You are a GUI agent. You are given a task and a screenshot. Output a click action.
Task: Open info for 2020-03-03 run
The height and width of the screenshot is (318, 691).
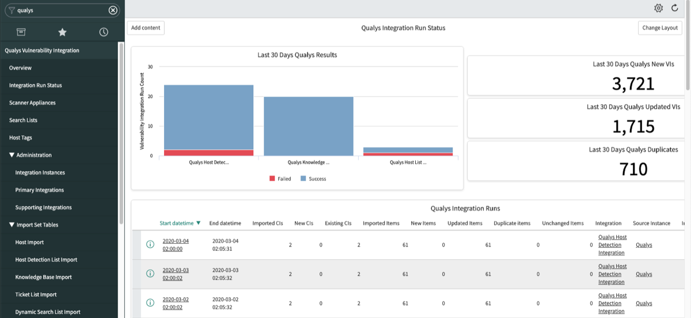pos(150,274)
